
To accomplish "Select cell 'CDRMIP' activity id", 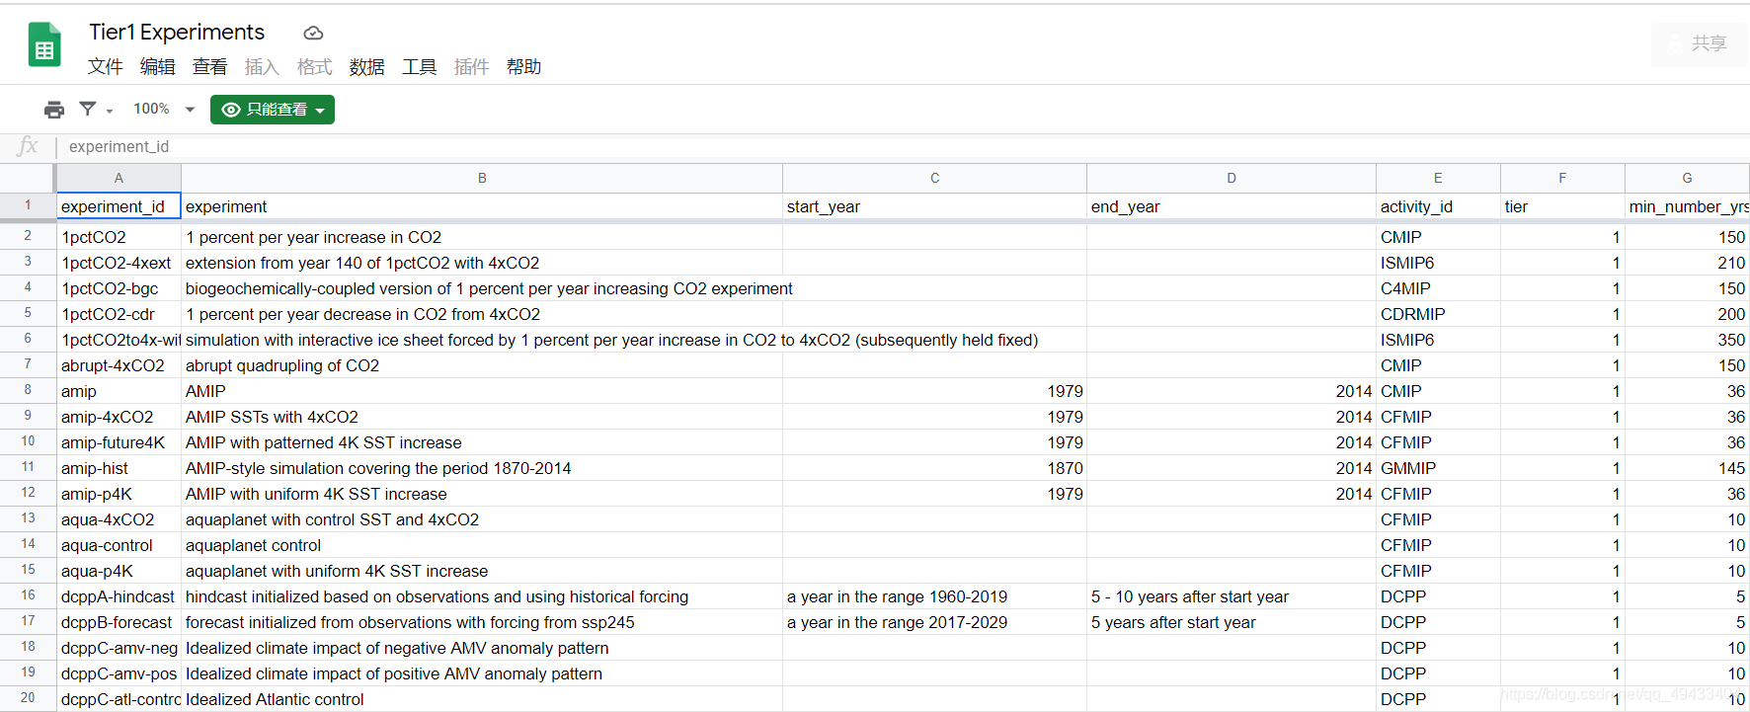I will [x=1438, y=314].
